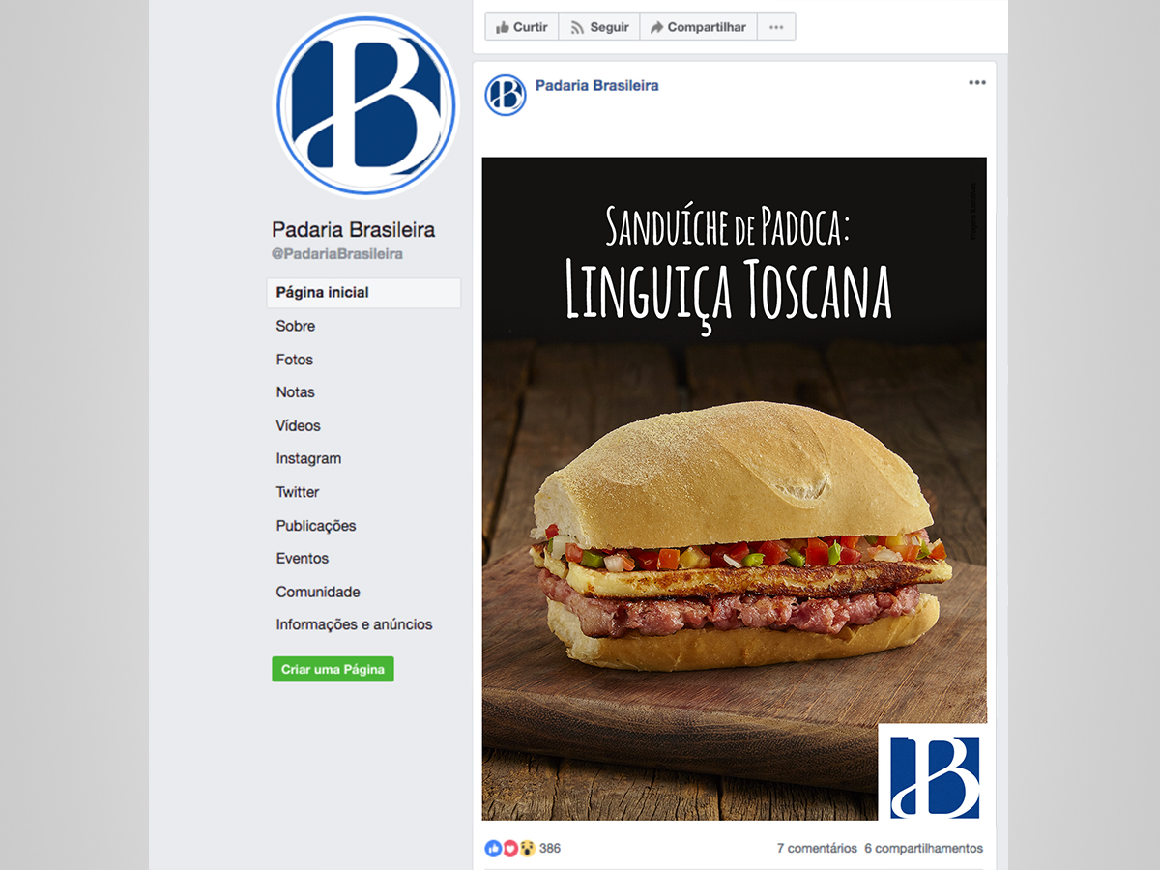1160x870 pixels.
Task: Click the Seguir feed button
Action: click(x=599, y=27)
